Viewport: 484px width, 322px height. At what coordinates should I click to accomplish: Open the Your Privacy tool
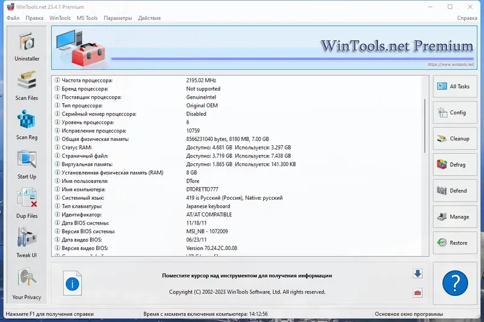tap(27, 284)
